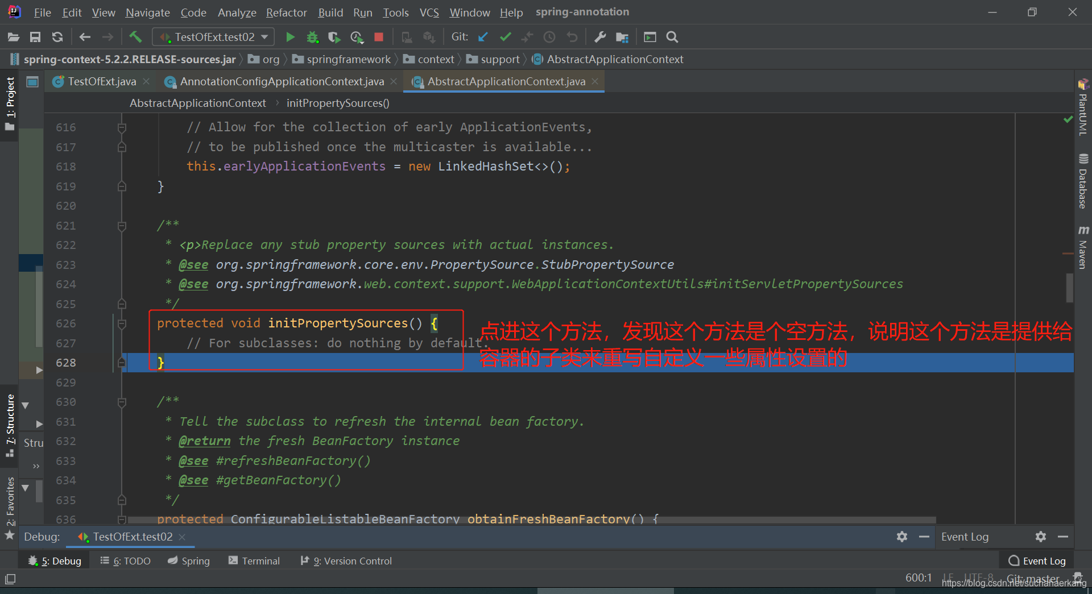
Task: Click initPropertySources() editor breadcrumb
Action: point(338,103)
